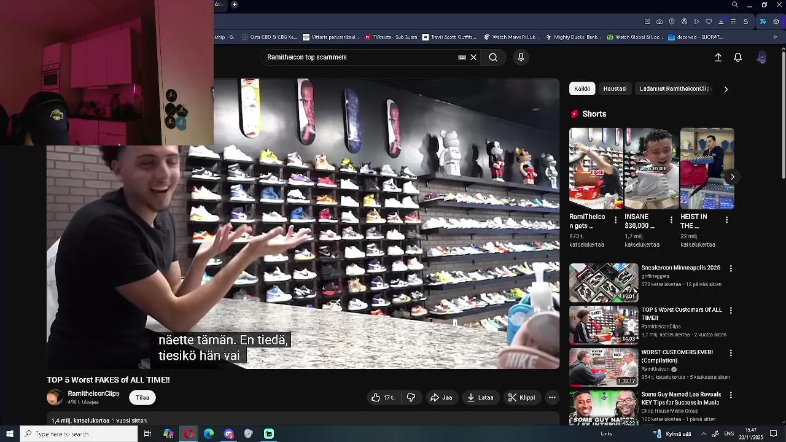Open the Windows notification center icon
The height and width of the screenshot is (442, 786).
coord(774,434)
